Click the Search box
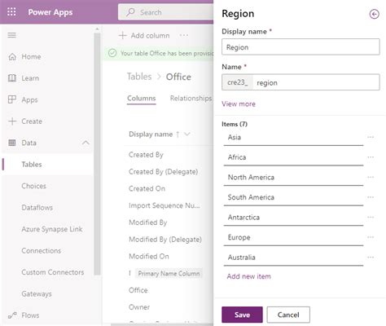The width and height of the screenshot is (386, 326). click(x=165, y=12)
